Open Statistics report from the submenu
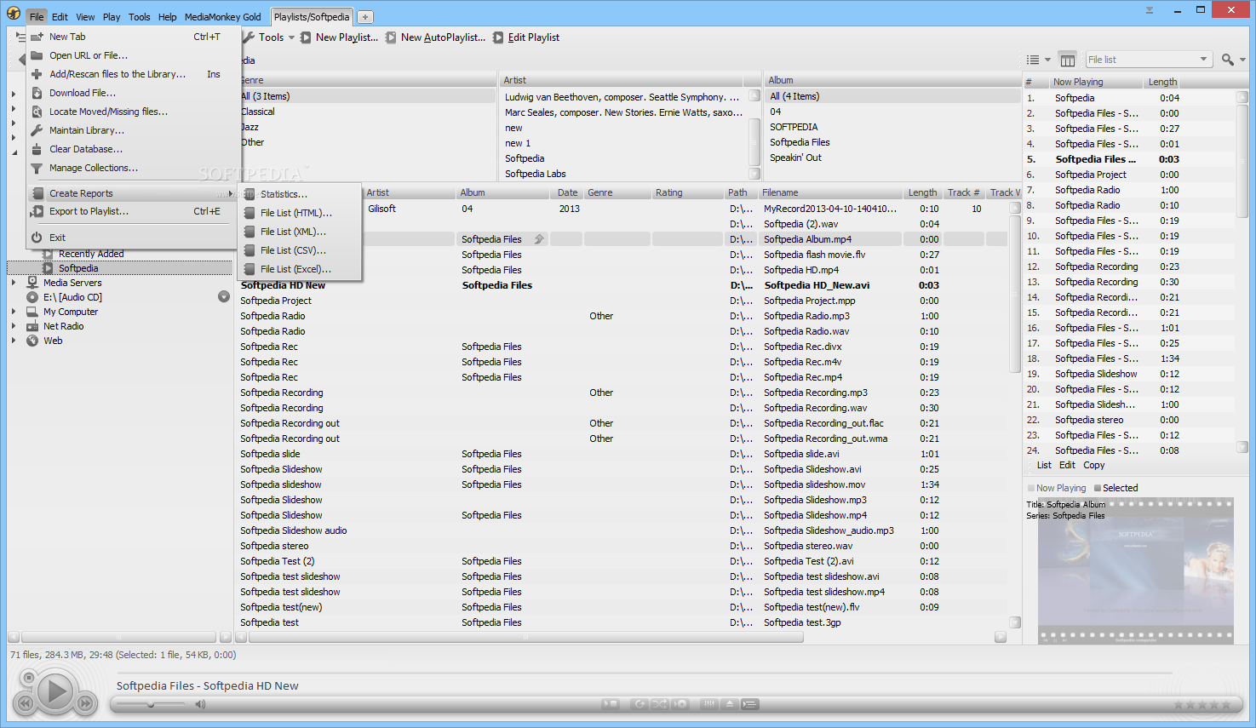Screen dimensions: 1256x728 pyautogui.click(x=300, y=194)
